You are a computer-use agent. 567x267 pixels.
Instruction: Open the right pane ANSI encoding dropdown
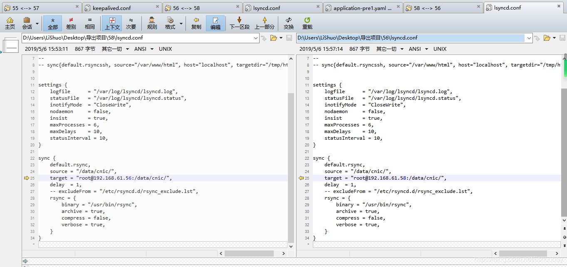(x=418, y=49)
